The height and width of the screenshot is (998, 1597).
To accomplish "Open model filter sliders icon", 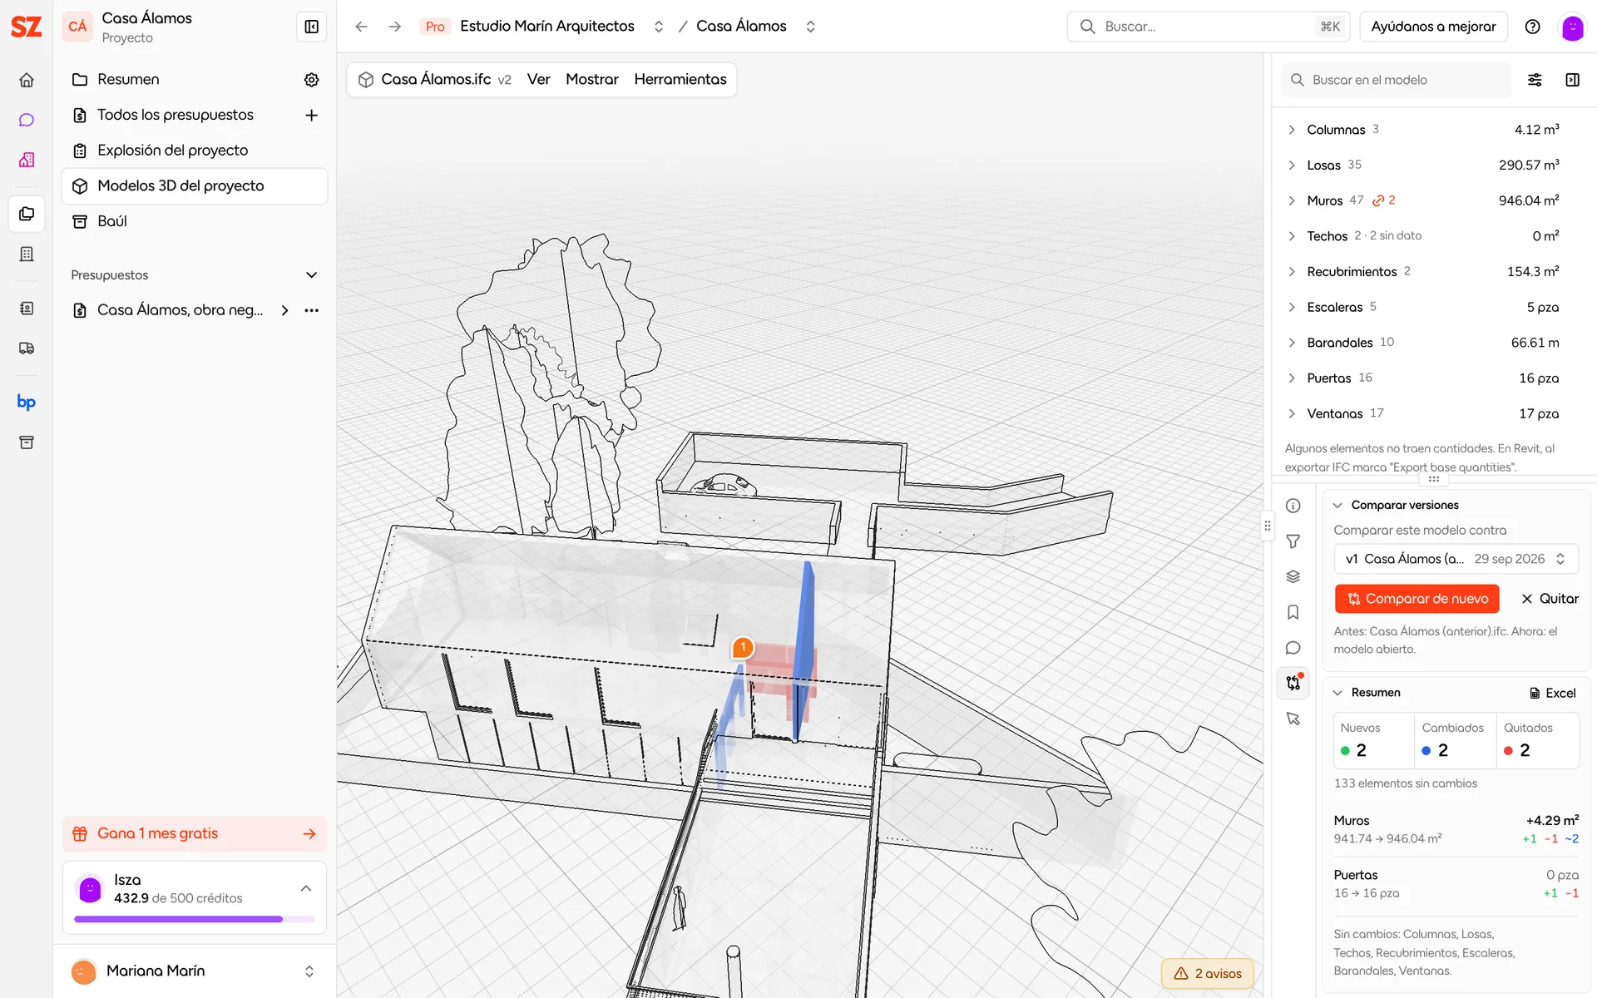I will coord(1535,80).
